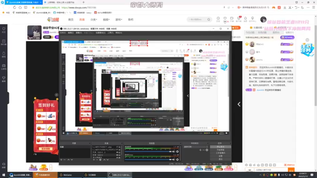
Task: Toggle visibility of the first .png source
Action: [117, 147]
